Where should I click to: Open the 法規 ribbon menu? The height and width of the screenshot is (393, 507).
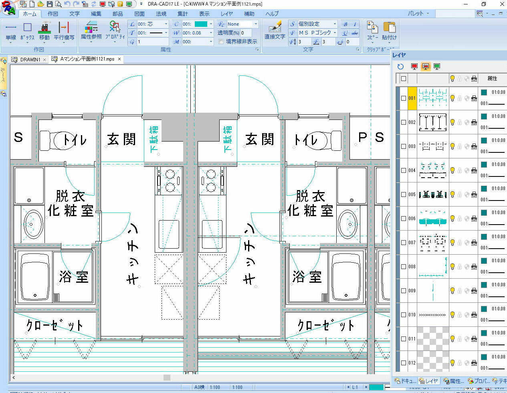coord(161,13)
